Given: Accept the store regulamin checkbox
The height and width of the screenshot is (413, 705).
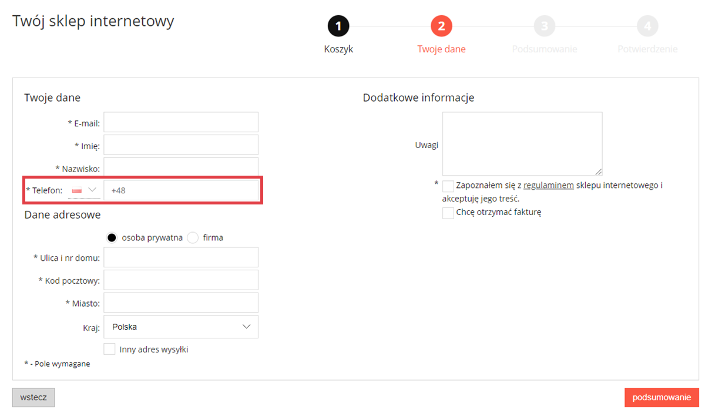Looking at the screenshot, I should (448, 186).
